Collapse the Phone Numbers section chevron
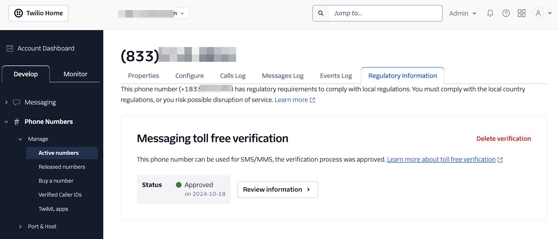The image size is (558, 239). pyautogui.click(x=6, y=122)
